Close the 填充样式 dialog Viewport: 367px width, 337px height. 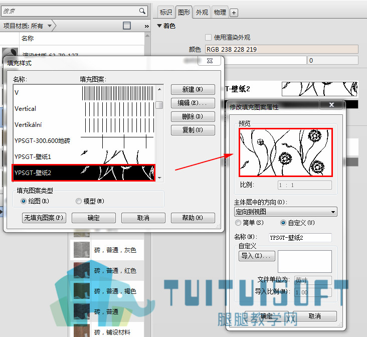point(210,61)
